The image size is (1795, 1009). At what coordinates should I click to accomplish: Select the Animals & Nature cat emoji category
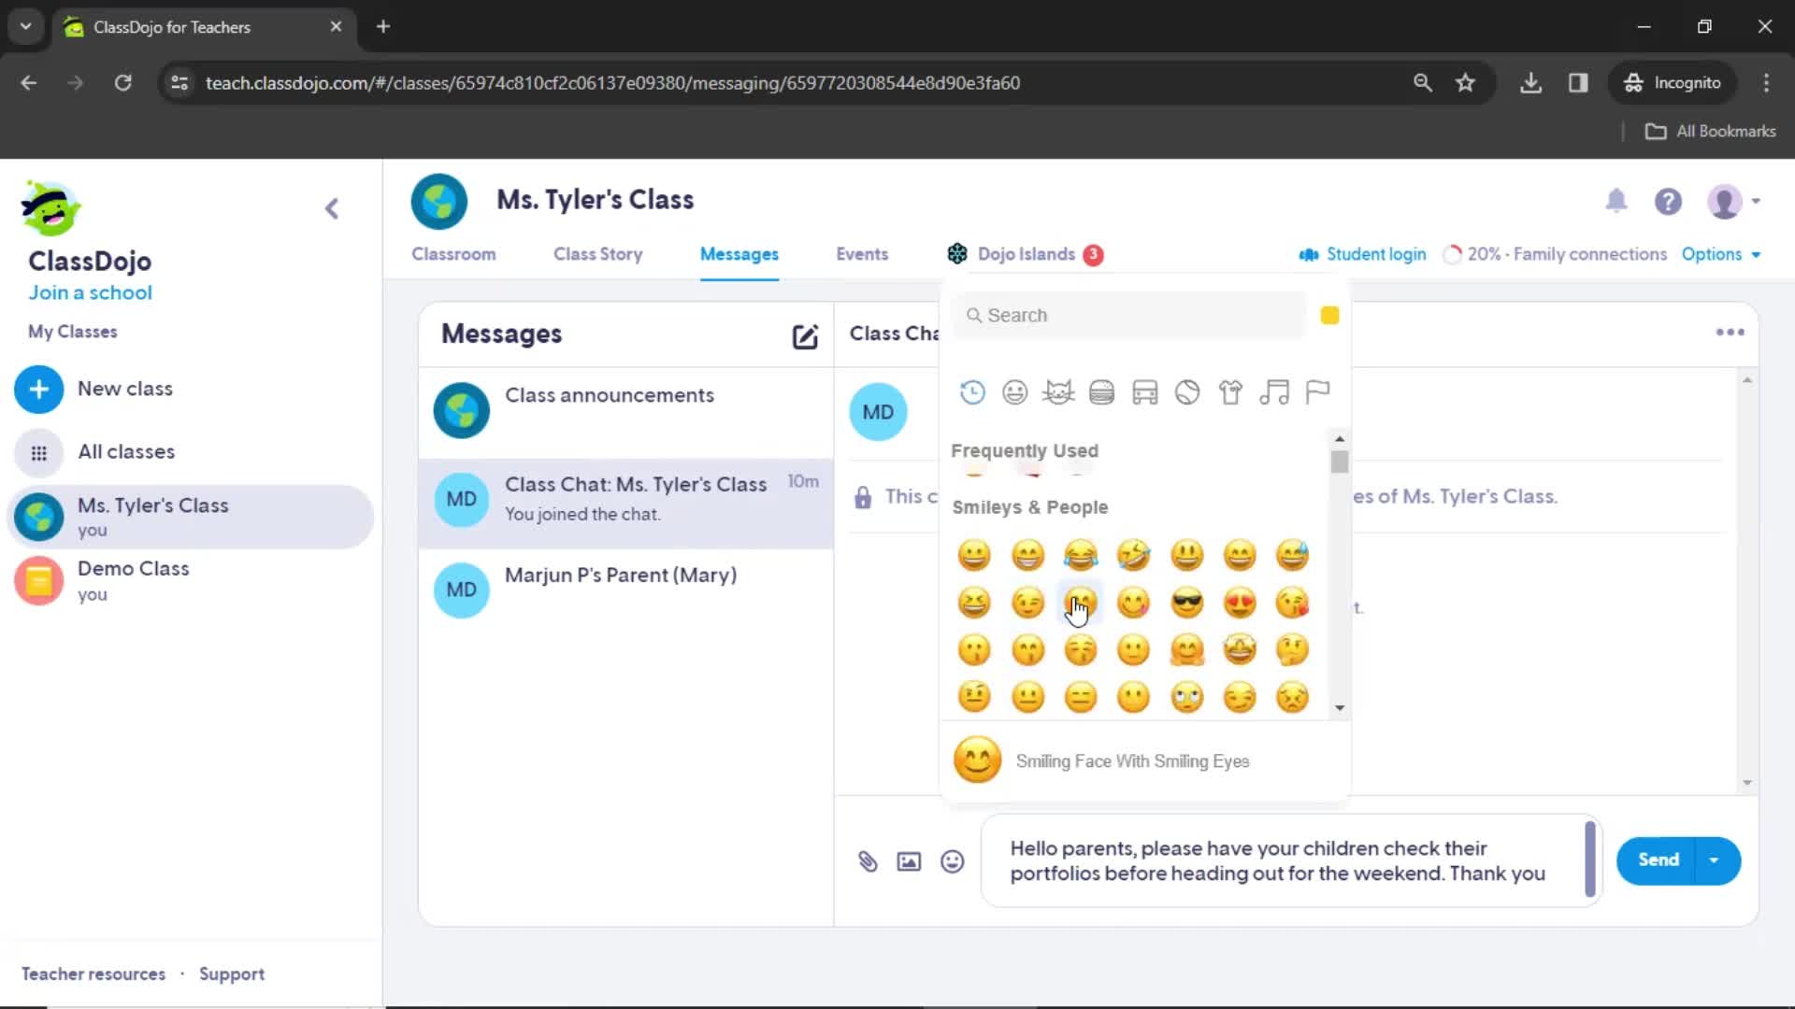(1058, 392)
